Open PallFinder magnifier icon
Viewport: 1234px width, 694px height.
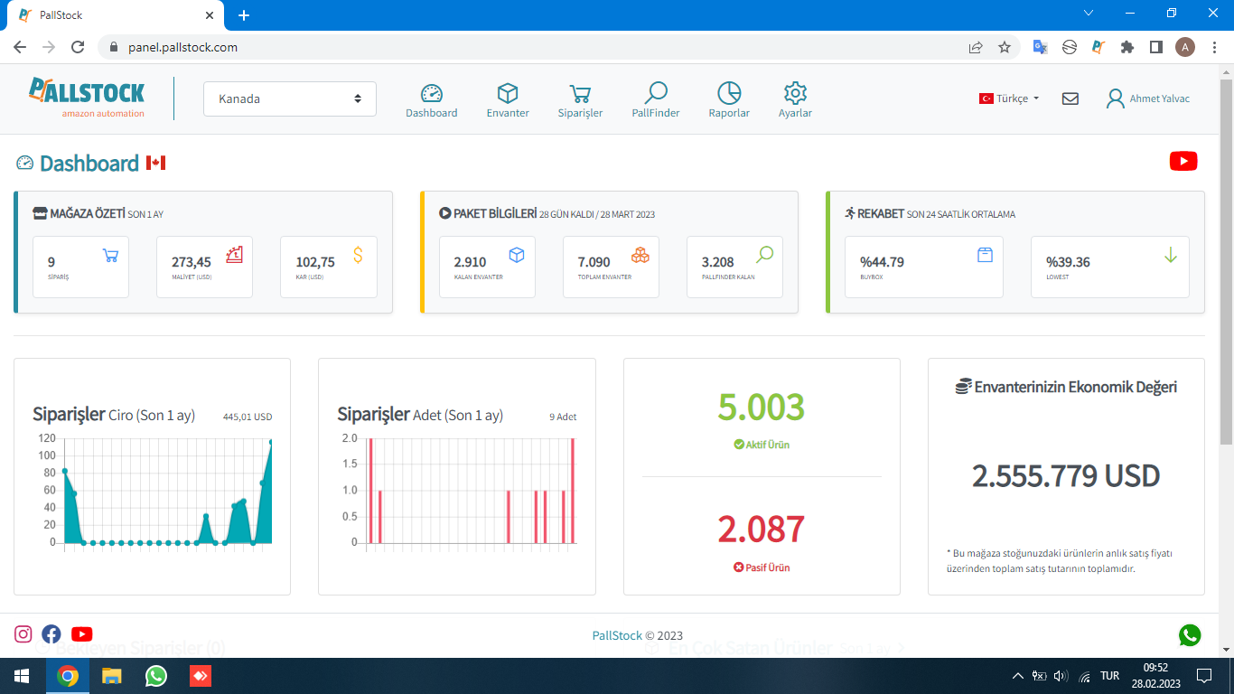pos(656,93)
